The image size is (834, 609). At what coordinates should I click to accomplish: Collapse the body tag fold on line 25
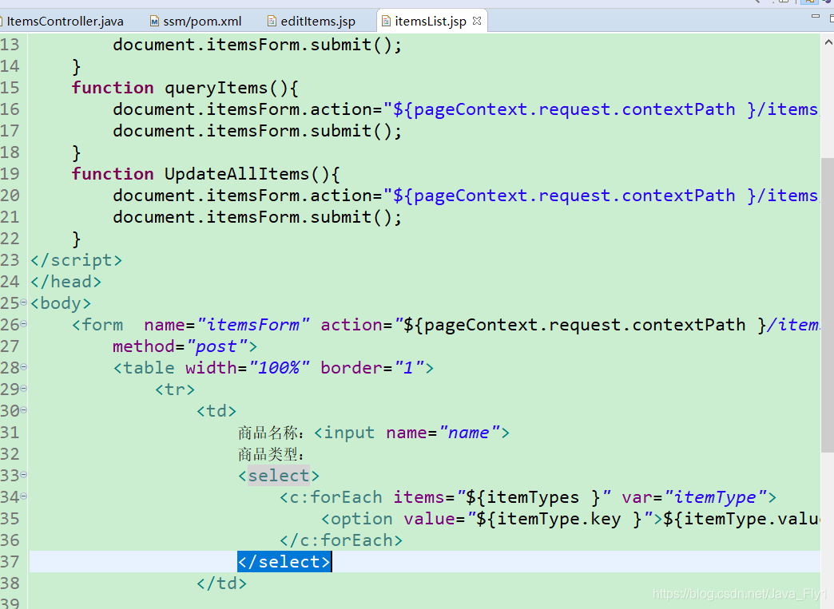23,303
